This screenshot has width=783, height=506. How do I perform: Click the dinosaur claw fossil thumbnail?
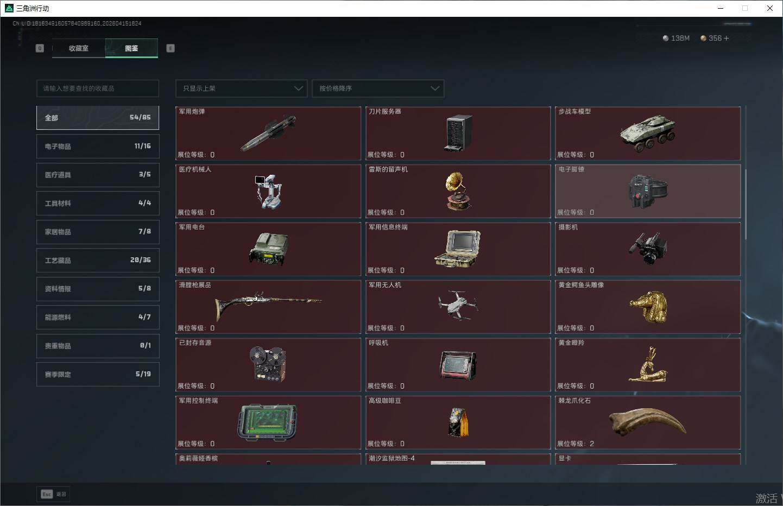[648, 422]
